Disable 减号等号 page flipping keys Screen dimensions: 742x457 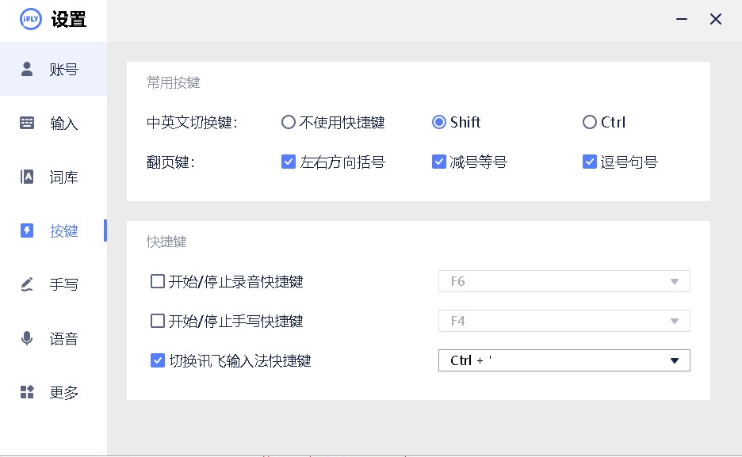click(439, 162)
